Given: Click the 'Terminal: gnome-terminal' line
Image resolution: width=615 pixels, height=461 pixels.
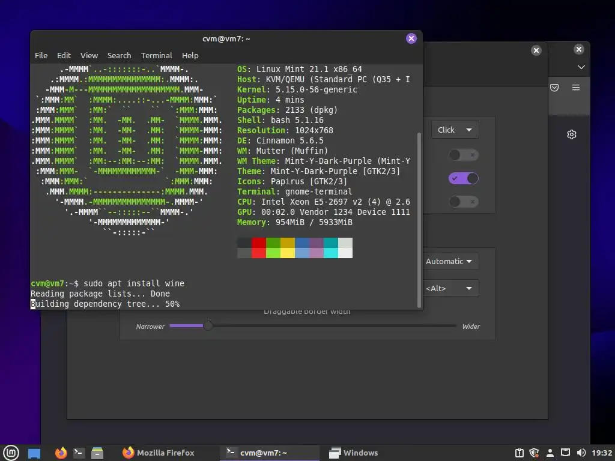Looking at the screenshot, I should (294, 191).
